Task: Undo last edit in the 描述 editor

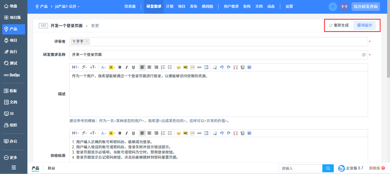Action: coord(222,67)
